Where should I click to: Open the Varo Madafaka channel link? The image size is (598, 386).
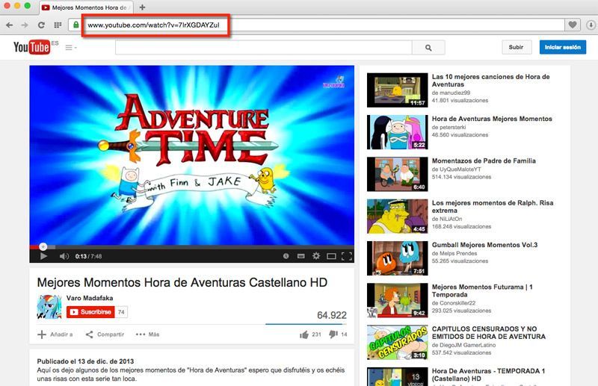pyautogui.click(x=90, y=298)
